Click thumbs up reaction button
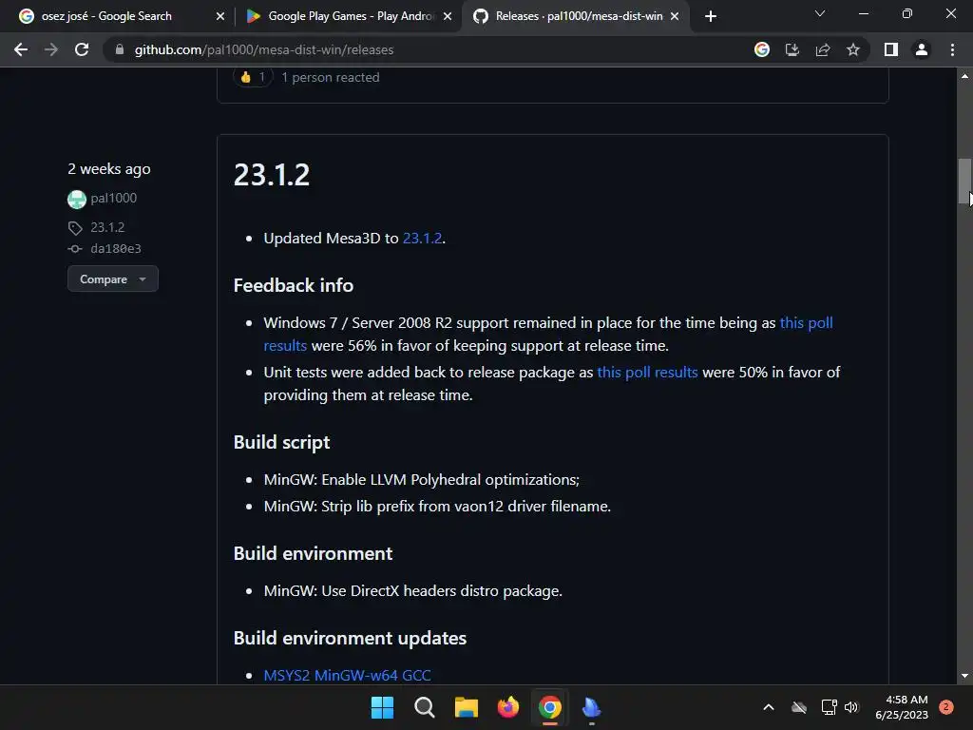973x730 pixels. coord(253,77)
